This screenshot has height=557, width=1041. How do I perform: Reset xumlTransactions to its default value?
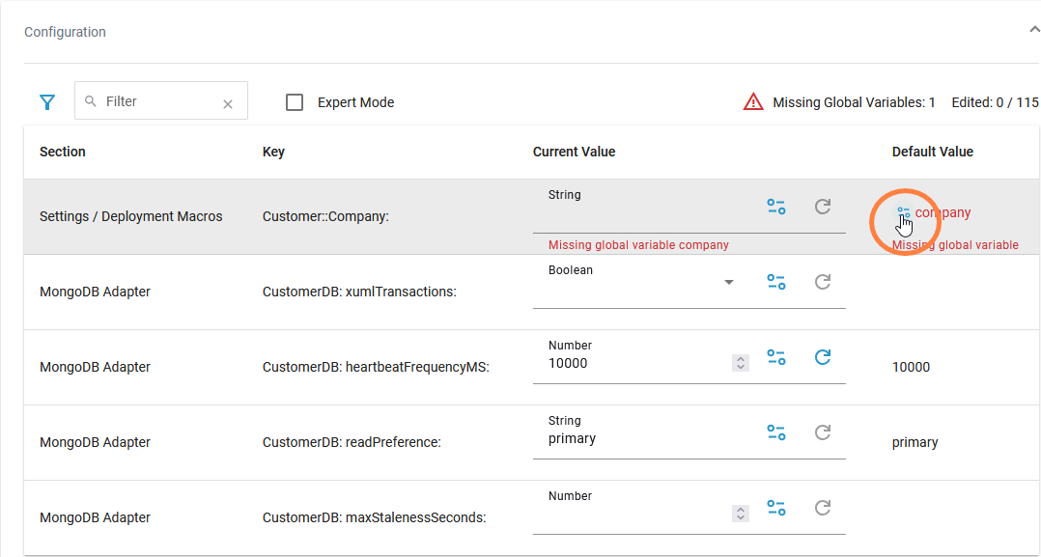point(823,282)
